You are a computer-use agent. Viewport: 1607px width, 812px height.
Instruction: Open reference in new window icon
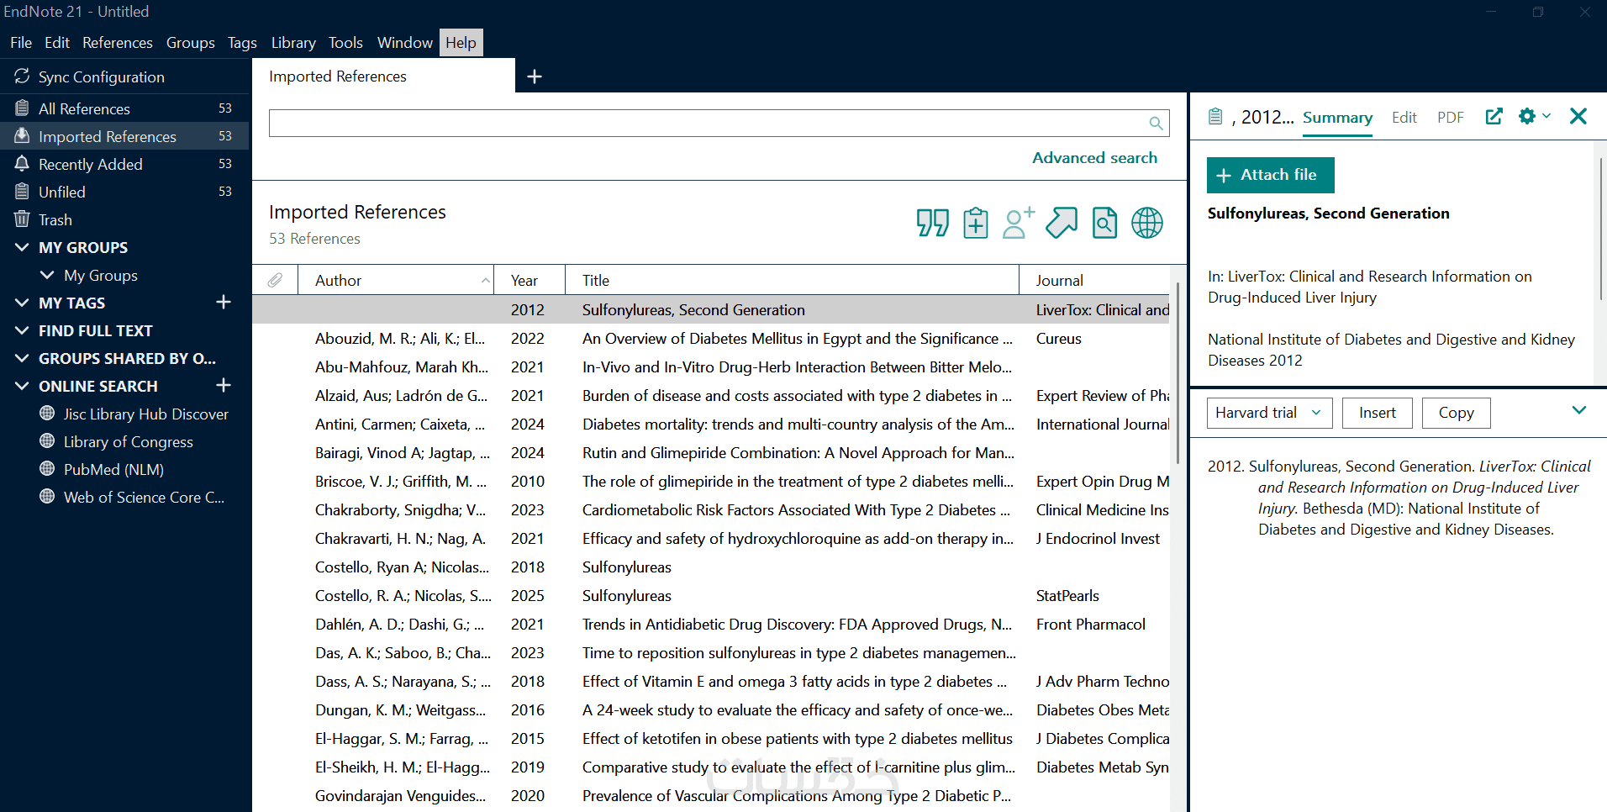(1494, 117)
